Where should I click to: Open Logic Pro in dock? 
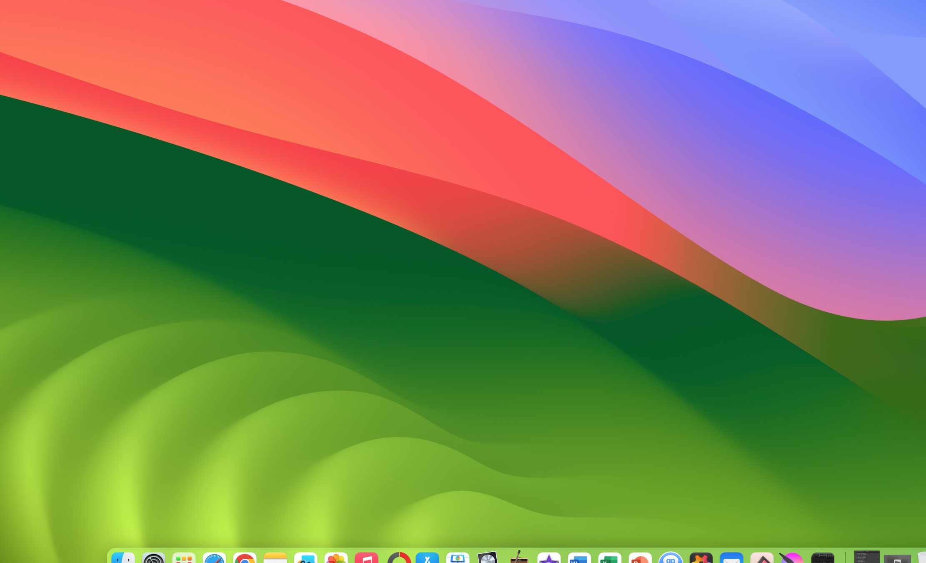488,558
